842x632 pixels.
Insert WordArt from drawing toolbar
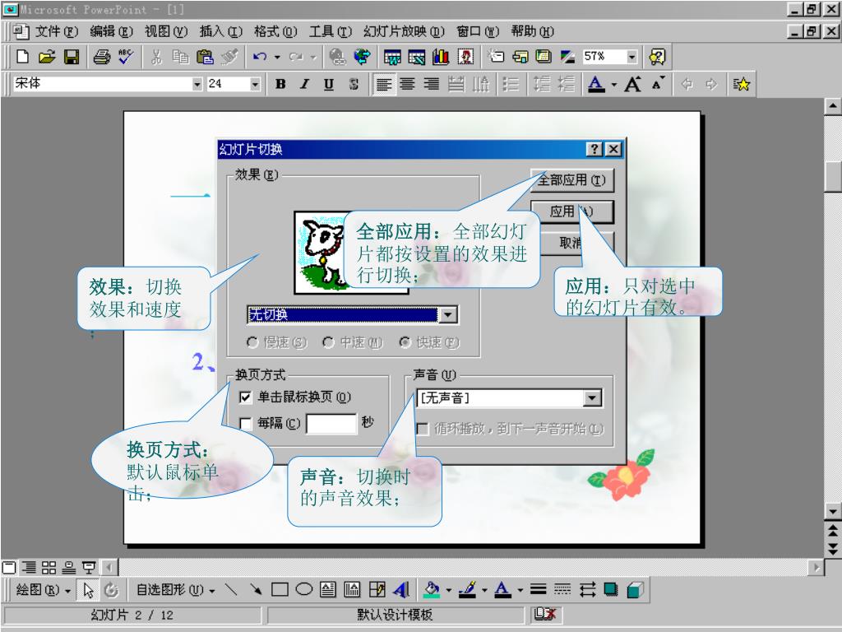(x=401, y=589)
